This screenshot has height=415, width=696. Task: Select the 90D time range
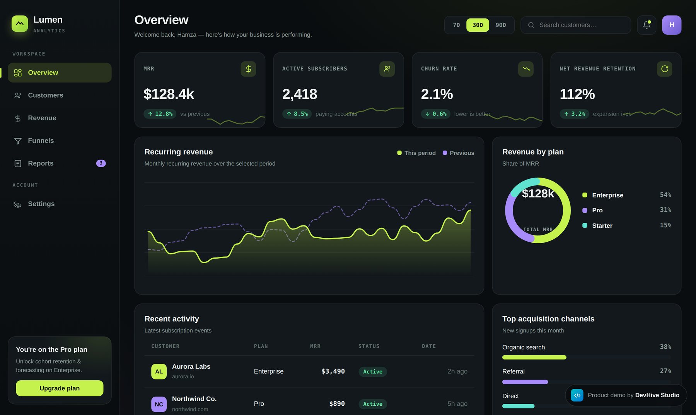tap(501, 25)
